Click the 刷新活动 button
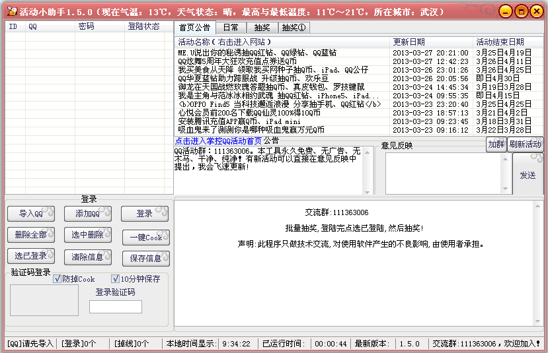Screen dimensions: 548x353 pos(525,144)
